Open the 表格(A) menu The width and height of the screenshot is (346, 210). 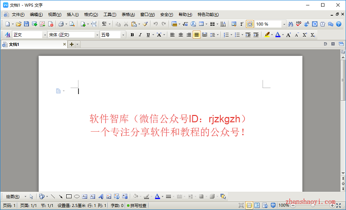coord(128,15)
